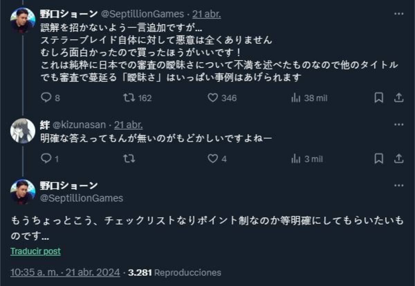
Task: Open more options on first tweet
Action: 399,14
